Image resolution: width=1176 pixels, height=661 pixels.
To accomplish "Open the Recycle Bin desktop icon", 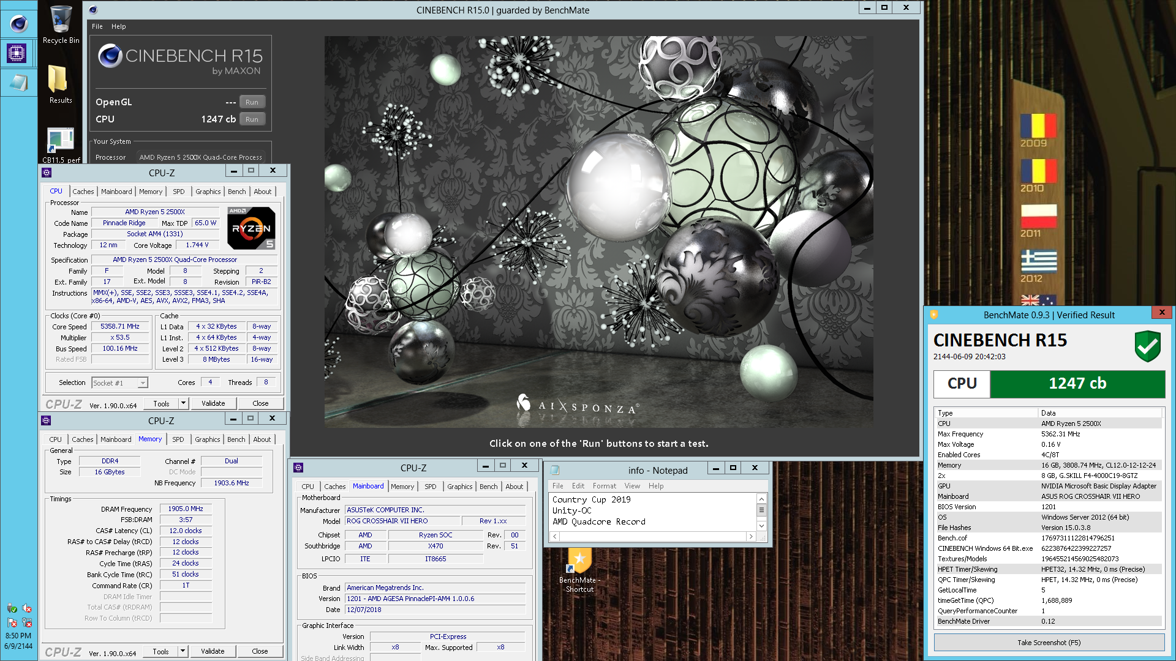I will (x=61, y=24).
